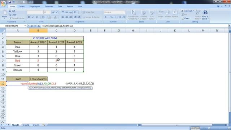Open Sheet2 worksheet tab

point(26,125)
